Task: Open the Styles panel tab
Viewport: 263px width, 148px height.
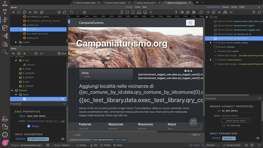Action: pos(234,7)
